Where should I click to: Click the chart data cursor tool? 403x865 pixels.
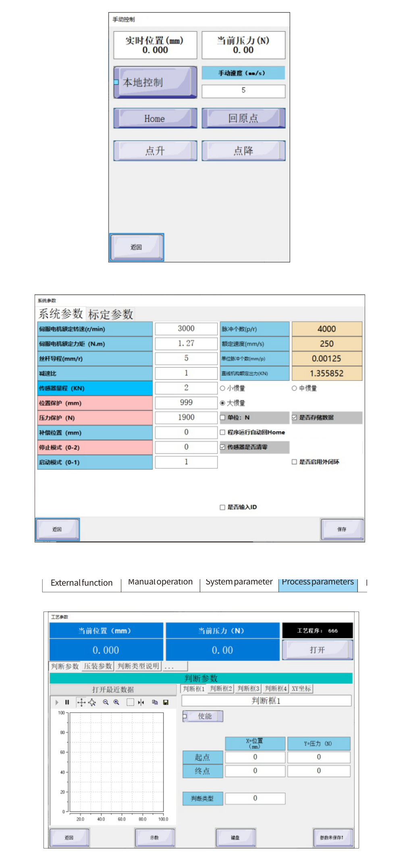(x=141, y=702)
